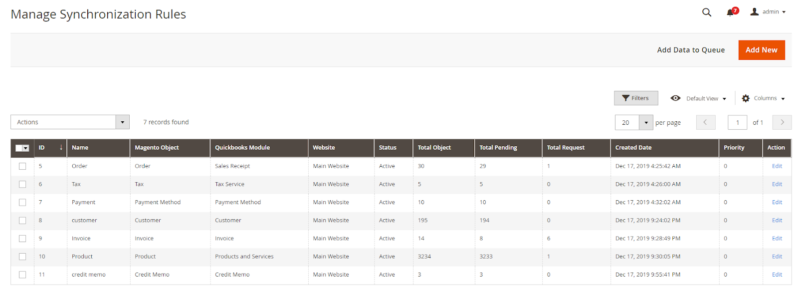Click the search magnifier icon
Viewport: 798px width, 295px height.
[x=706, y=12]
